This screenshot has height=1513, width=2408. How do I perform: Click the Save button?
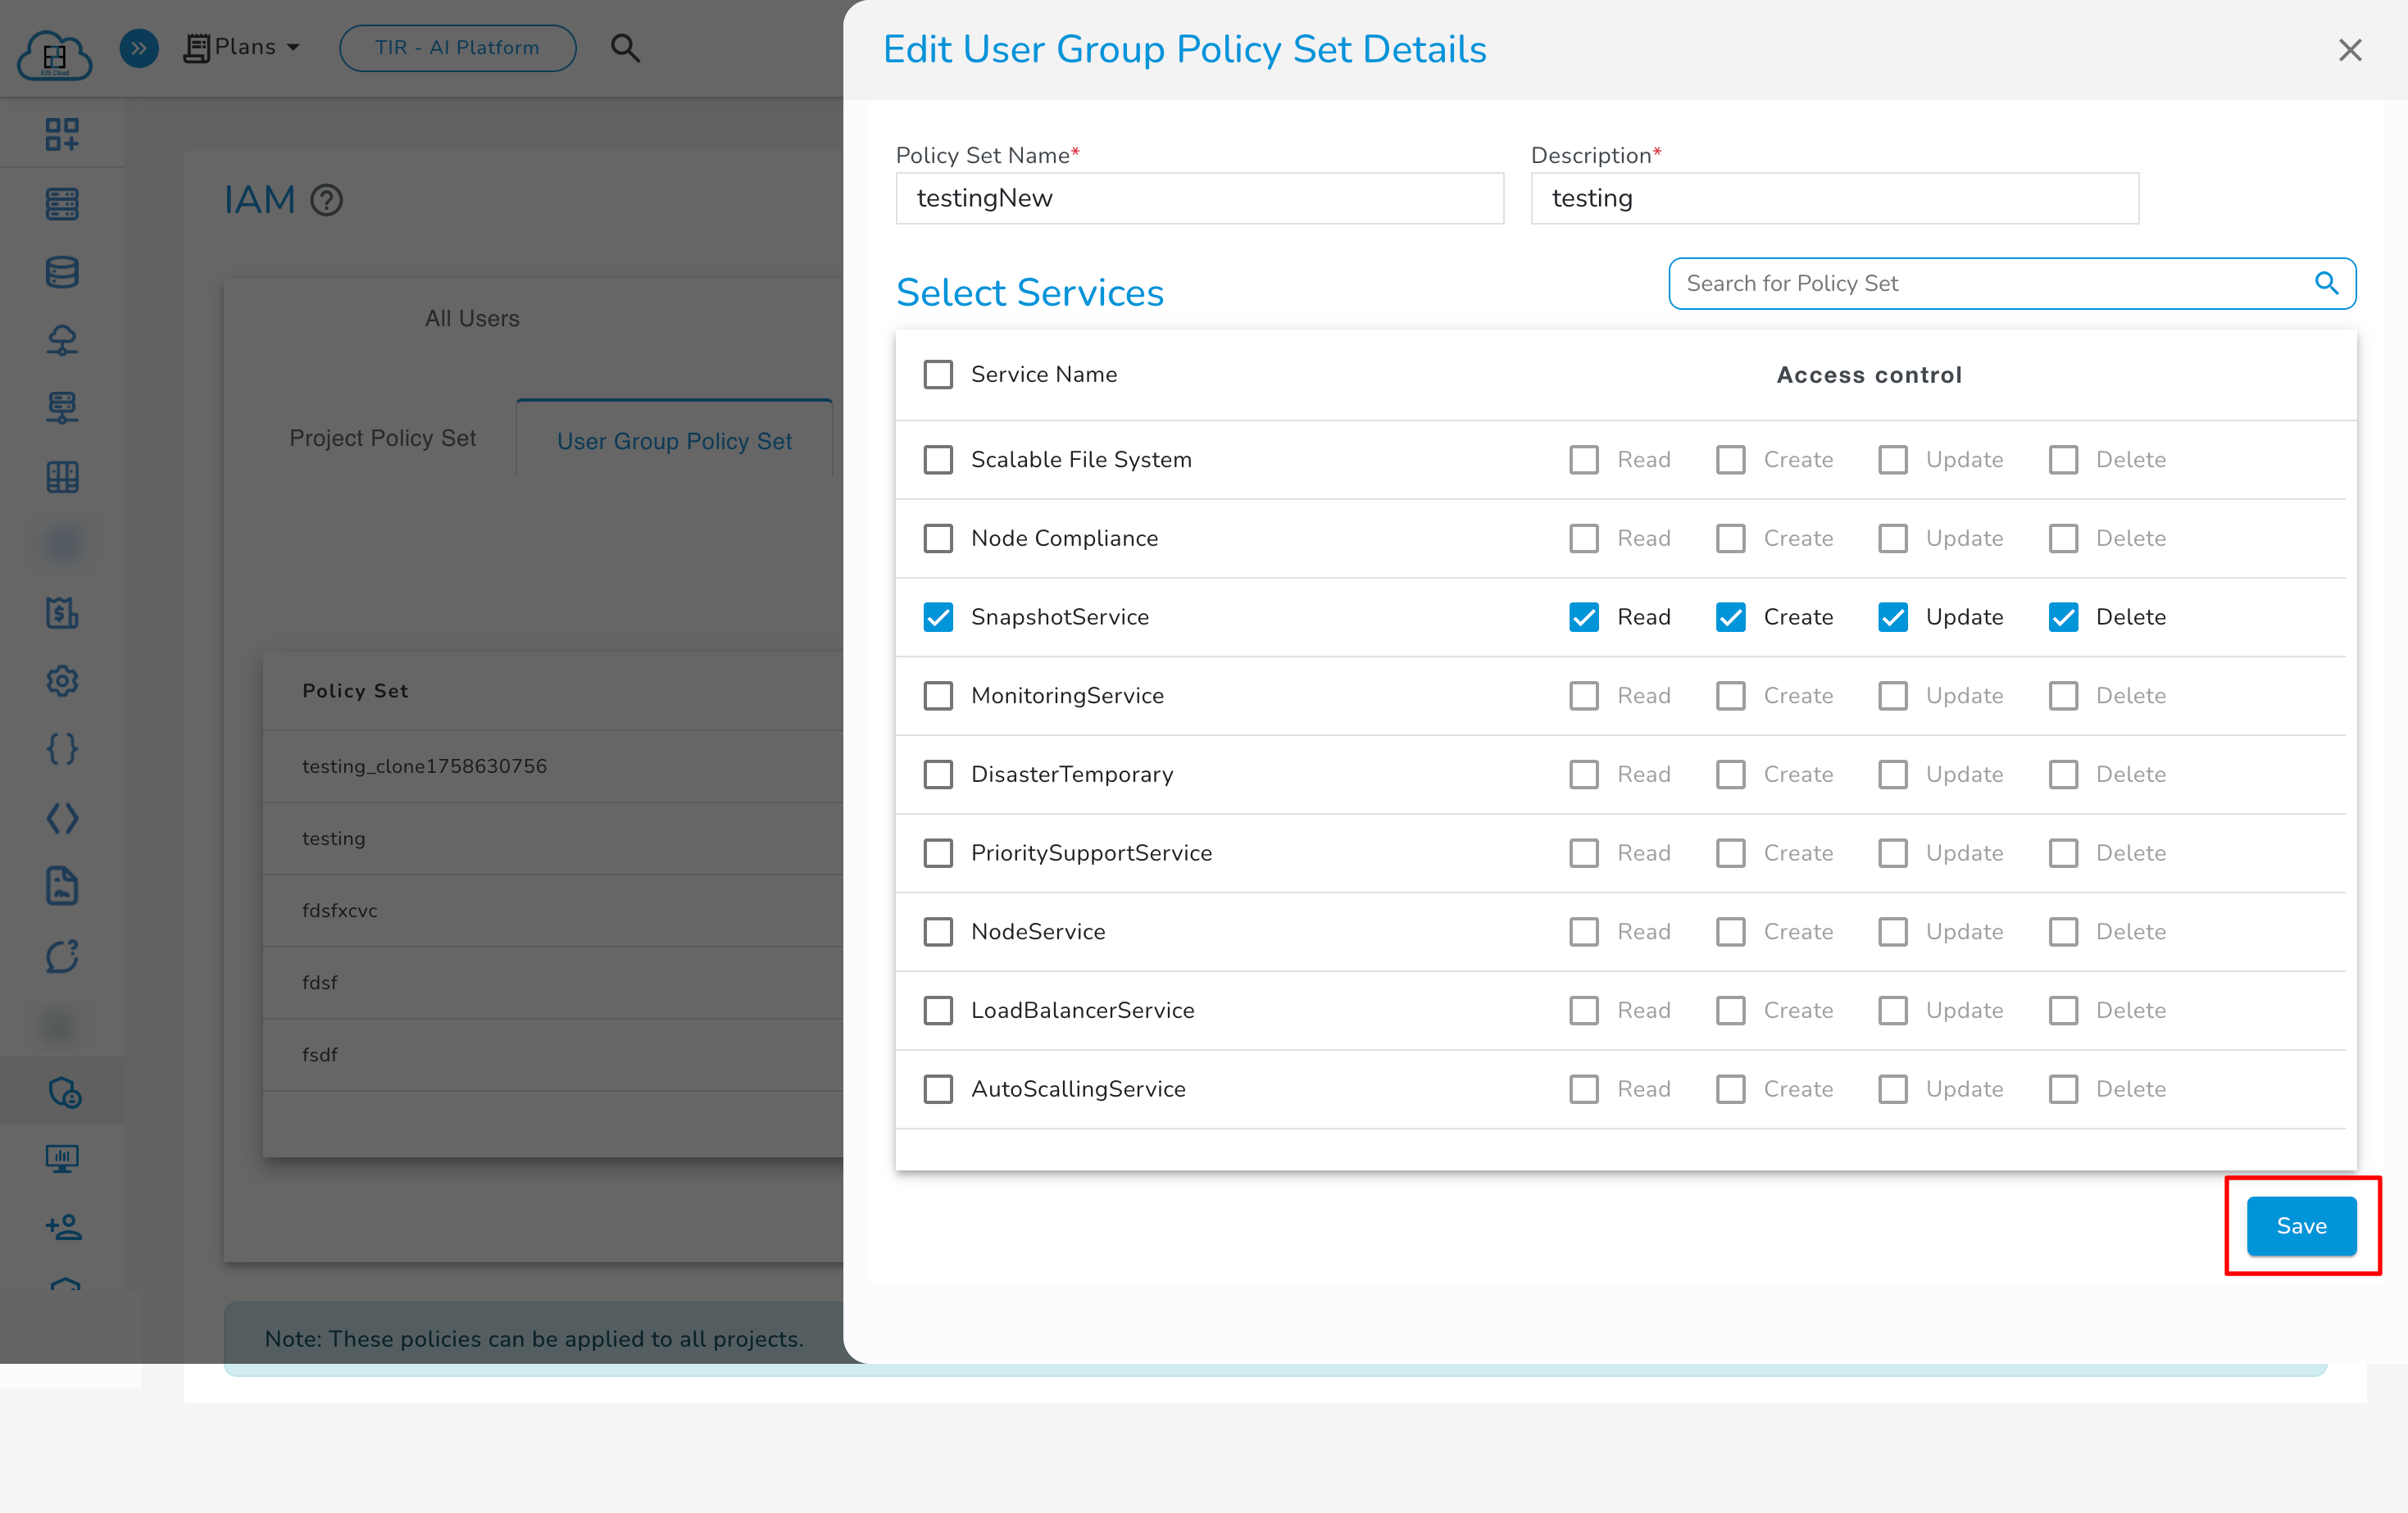coord(2300,1225)
